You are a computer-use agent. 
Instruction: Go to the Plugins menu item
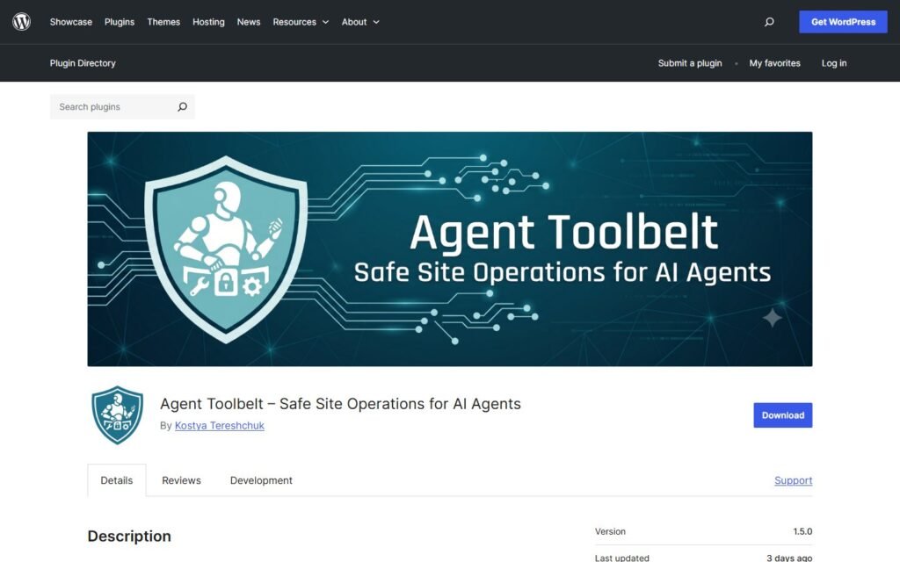tap(120, 22)
